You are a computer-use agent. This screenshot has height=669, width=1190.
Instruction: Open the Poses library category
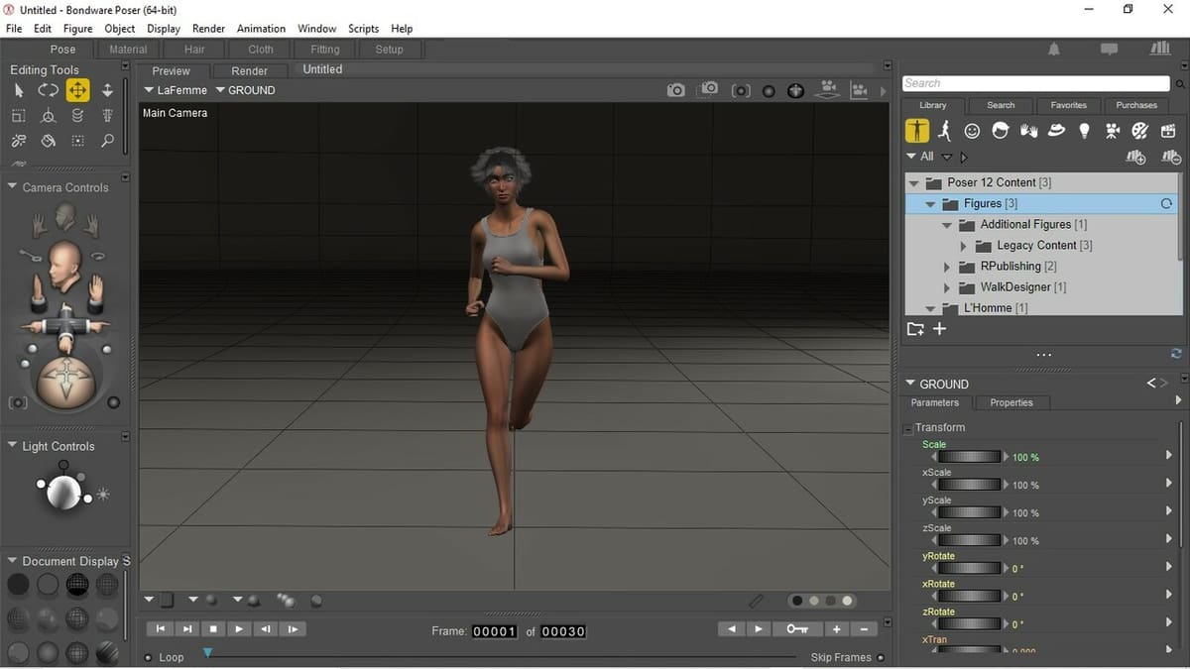(944, 130)
